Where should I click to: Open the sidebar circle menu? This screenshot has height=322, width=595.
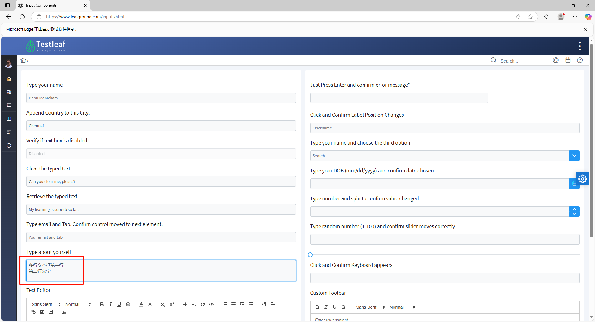click(x=9, y=146)
